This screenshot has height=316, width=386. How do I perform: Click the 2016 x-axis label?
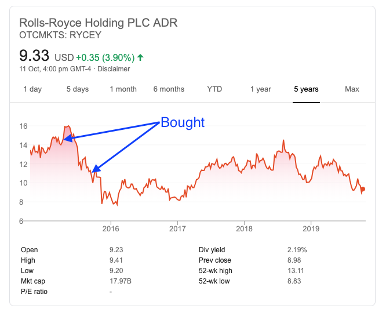pyautogui.click(x=111, y=229)
